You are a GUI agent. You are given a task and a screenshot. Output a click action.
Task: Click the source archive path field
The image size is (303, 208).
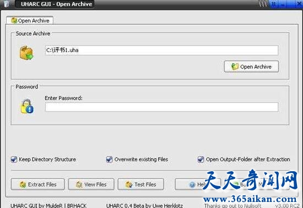(x=161, y=50)
